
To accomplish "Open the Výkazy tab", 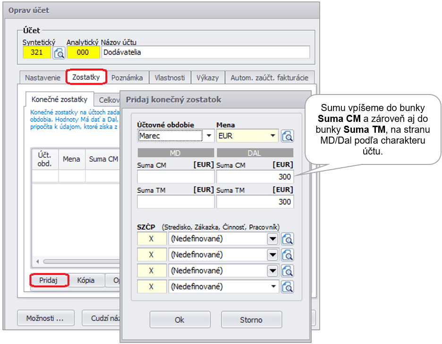I will tap(208, 77).
